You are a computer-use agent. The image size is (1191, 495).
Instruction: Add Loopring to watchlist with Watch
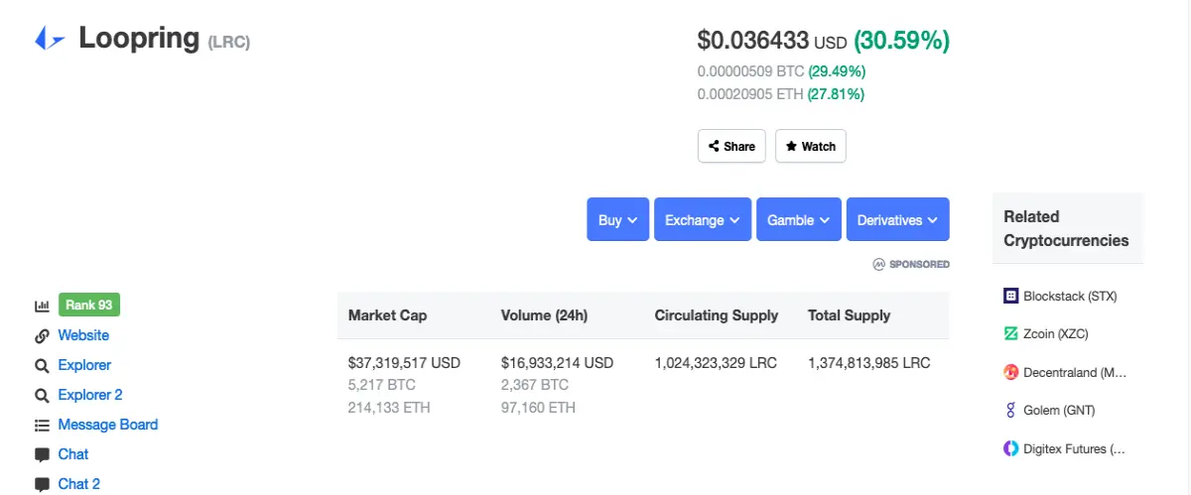coord(811,146)
